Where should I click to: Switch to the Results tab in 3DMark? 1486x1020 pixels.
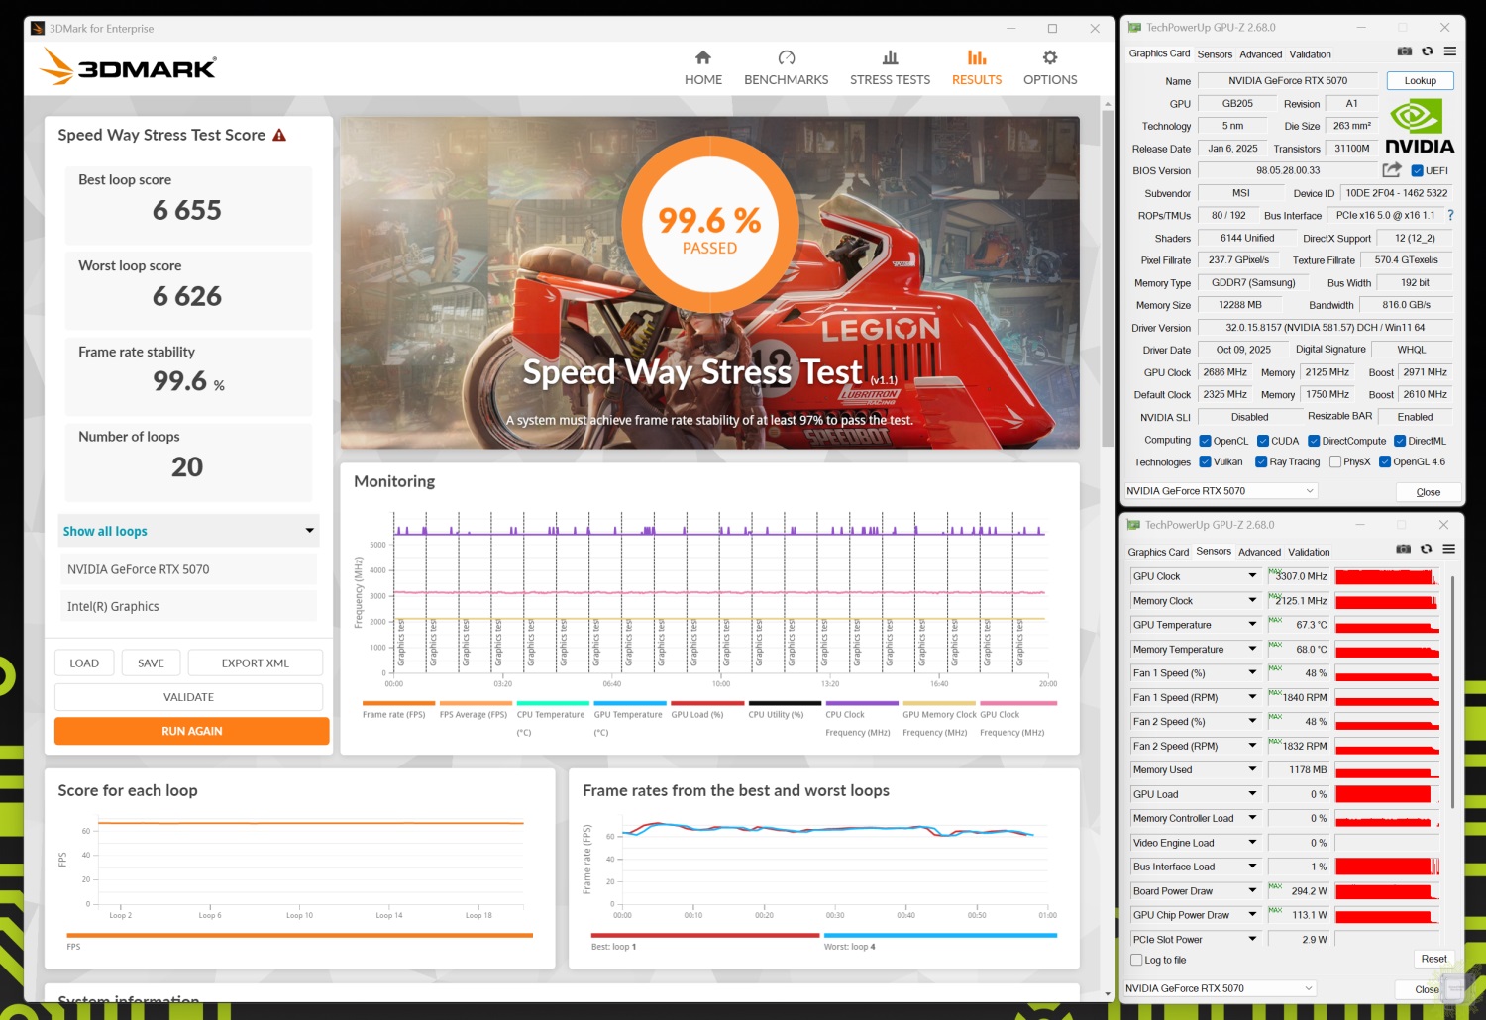click(976, 67)
